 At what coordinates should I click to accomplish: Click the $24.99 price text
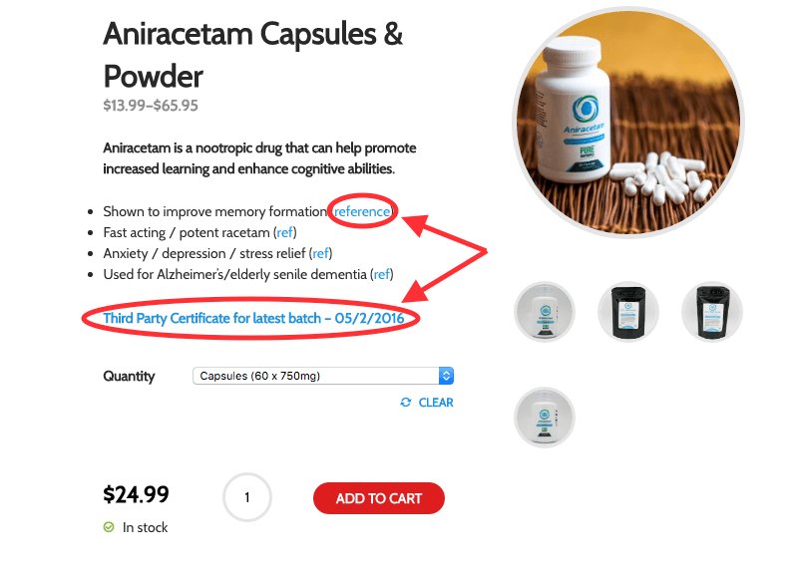coord(136,494)
